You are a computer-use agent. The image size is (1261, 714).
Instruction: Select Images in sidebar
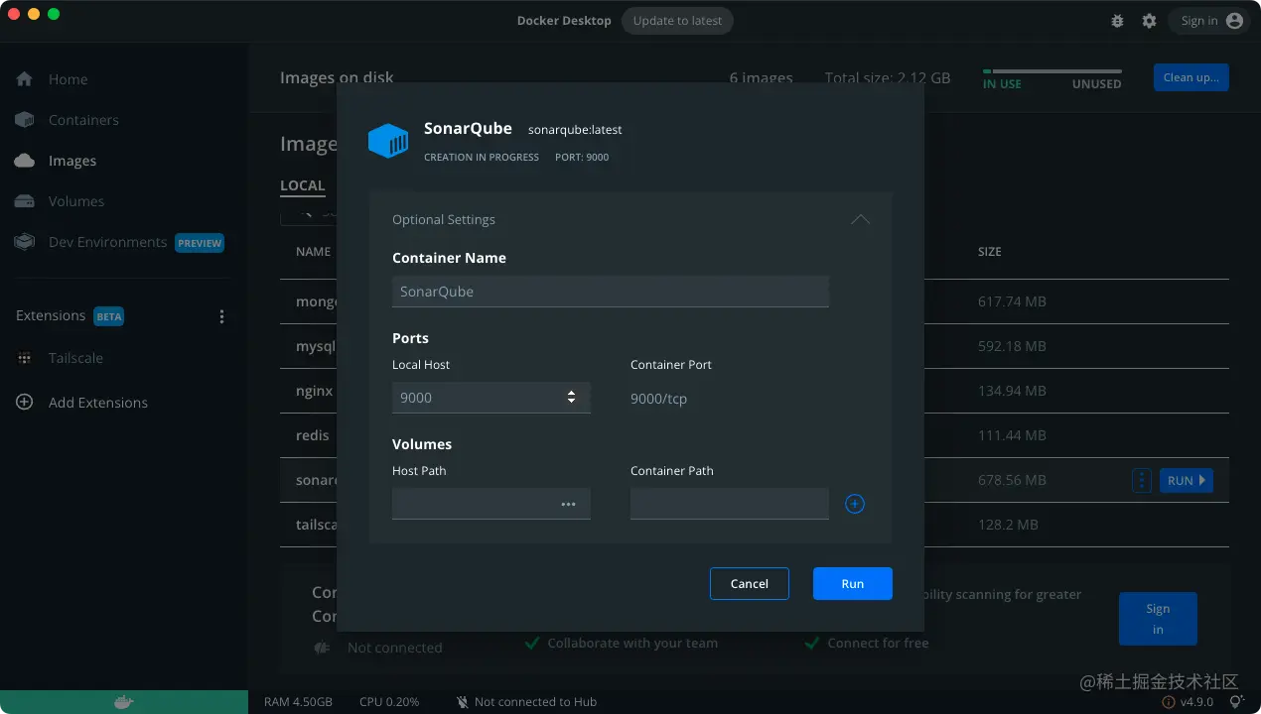pos(72,161)
